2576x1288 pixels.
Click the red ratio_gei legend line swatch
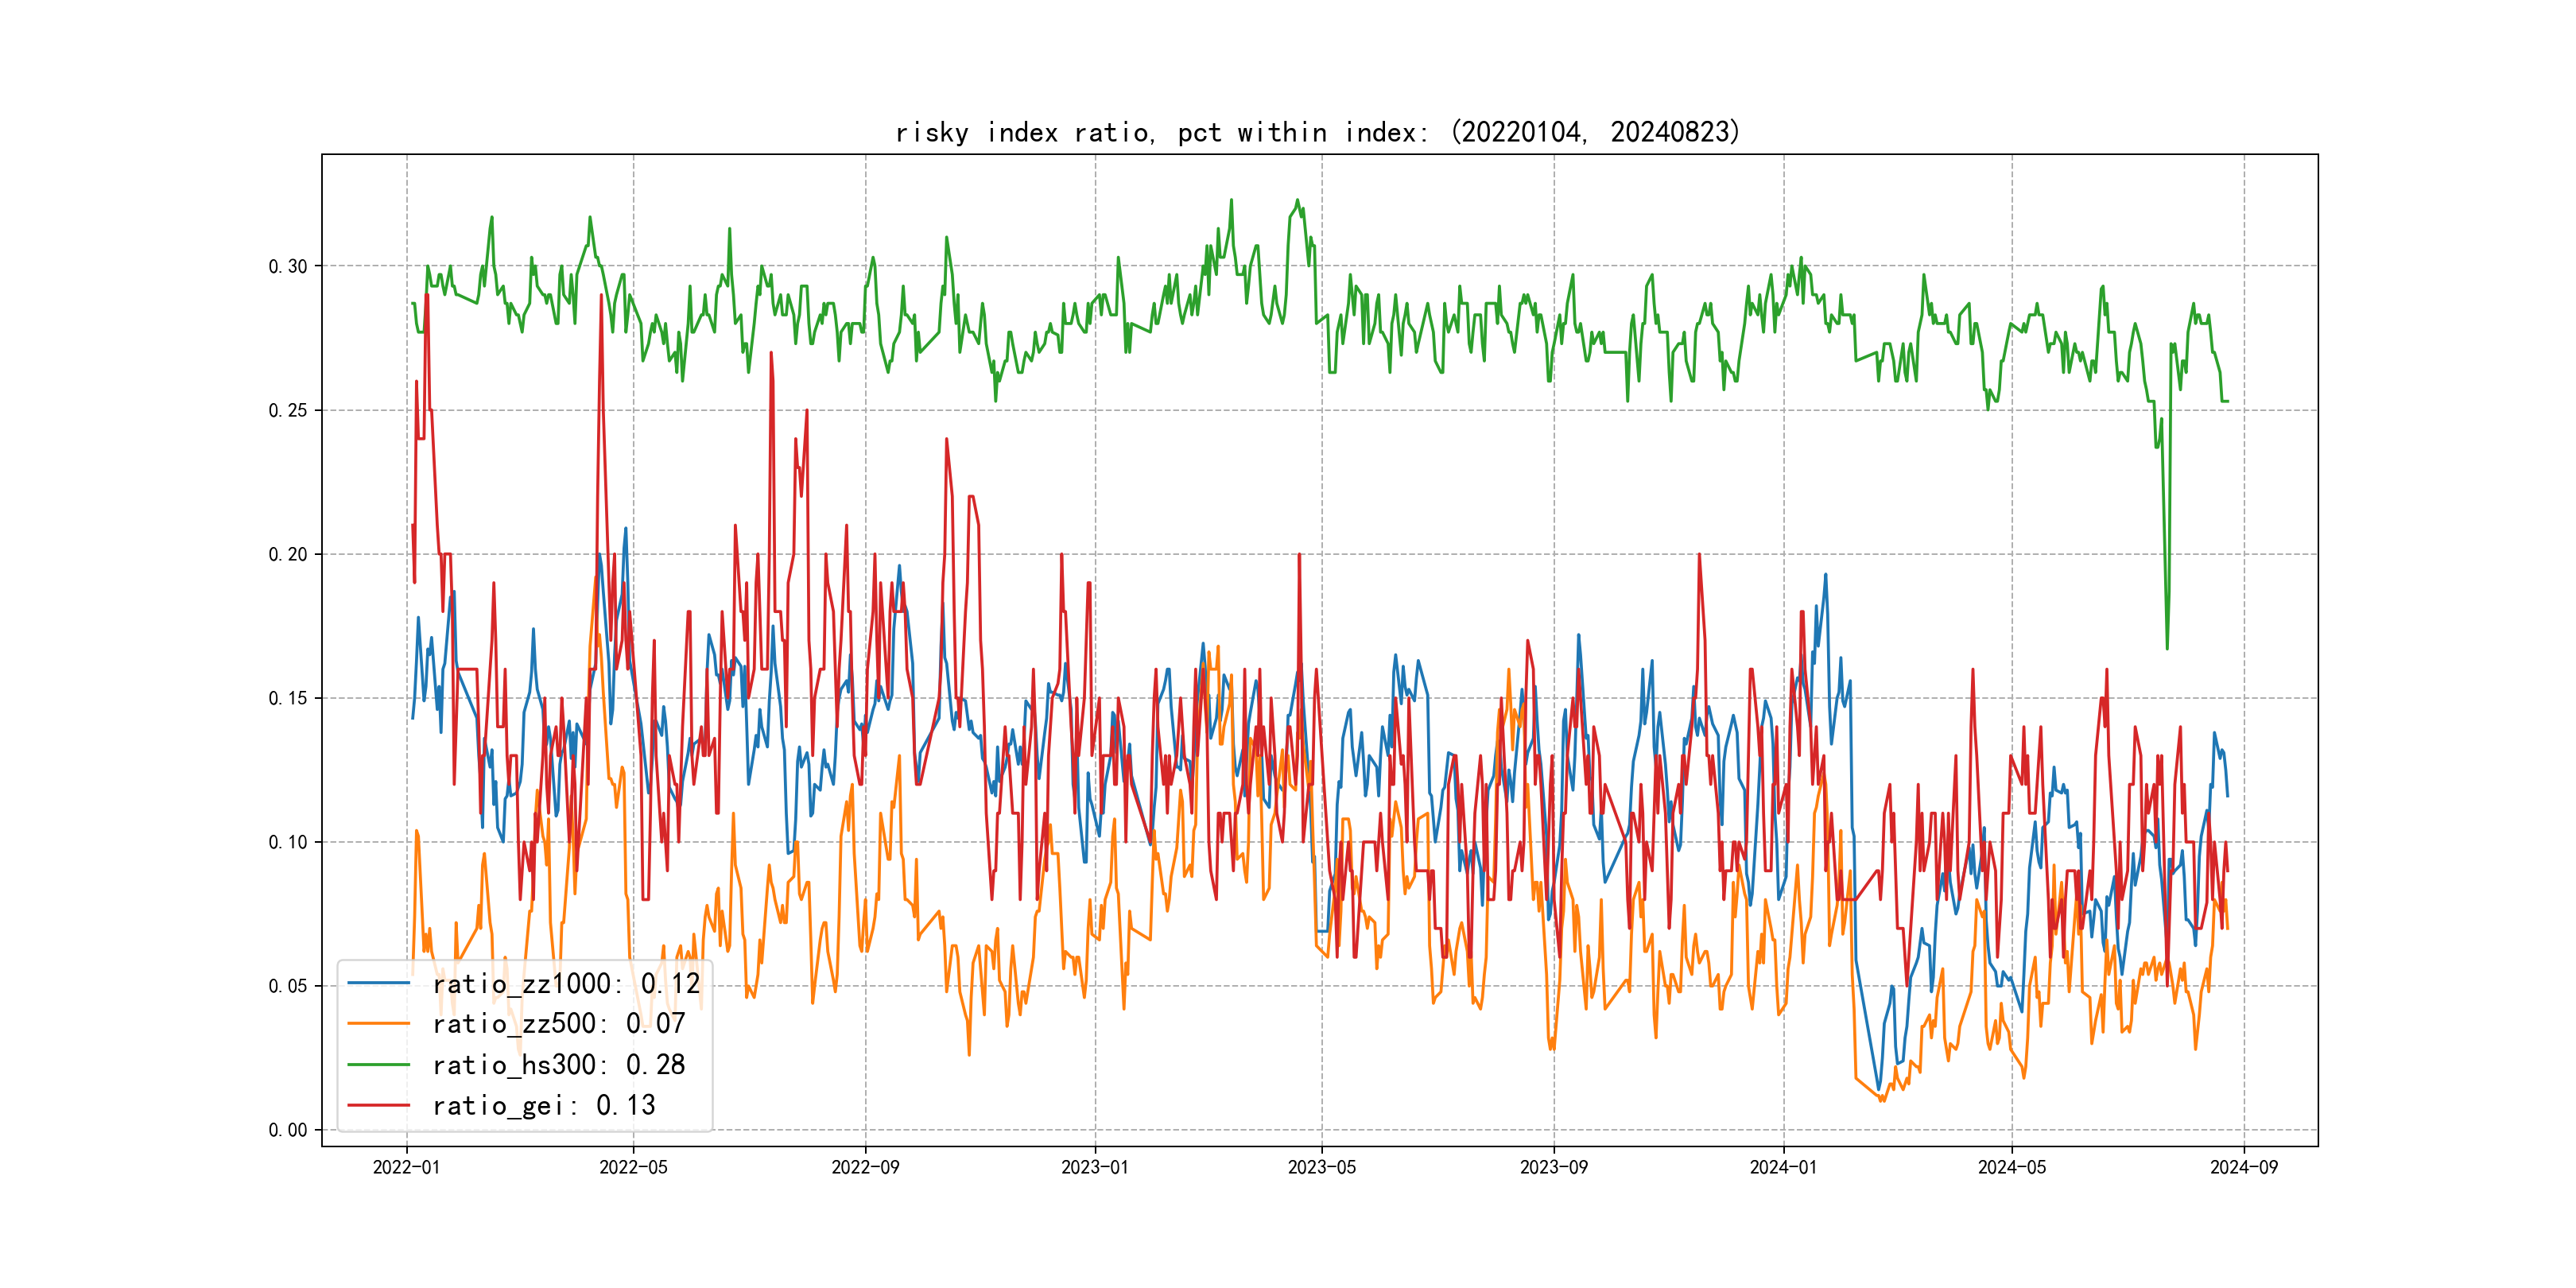point(378,1105)
